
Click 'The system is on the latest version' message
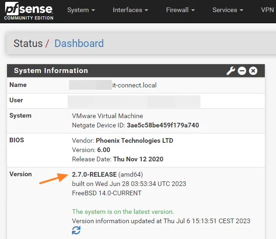tap(123, 212)
